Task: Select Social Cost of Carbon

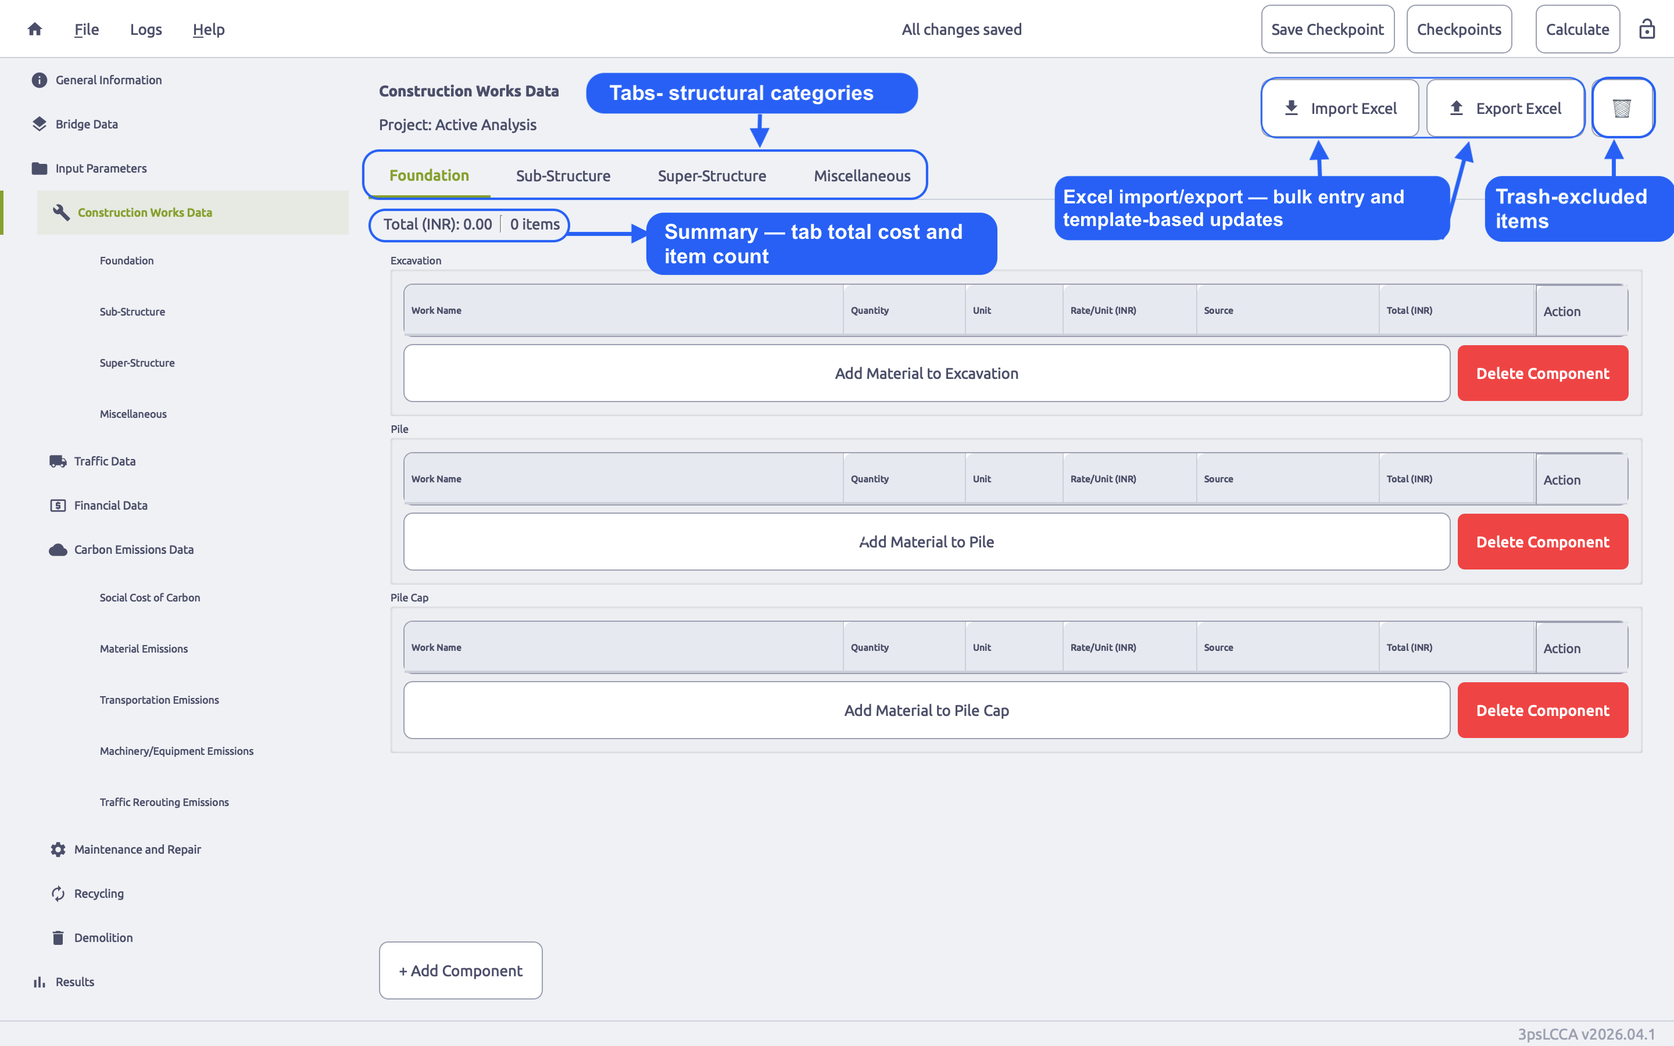Action: (x=149, y=598)
